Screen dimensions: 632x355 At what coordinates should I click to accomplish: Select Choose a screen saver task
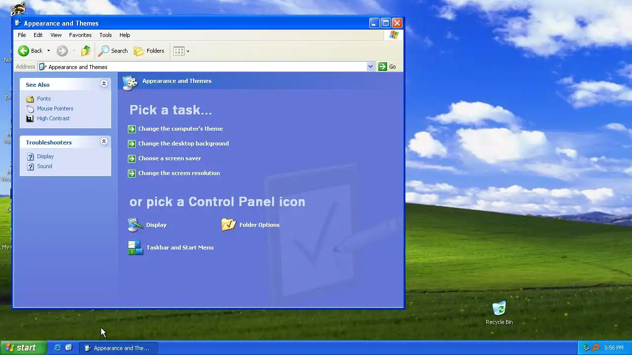pyautogui.click(x=169, y=158)
